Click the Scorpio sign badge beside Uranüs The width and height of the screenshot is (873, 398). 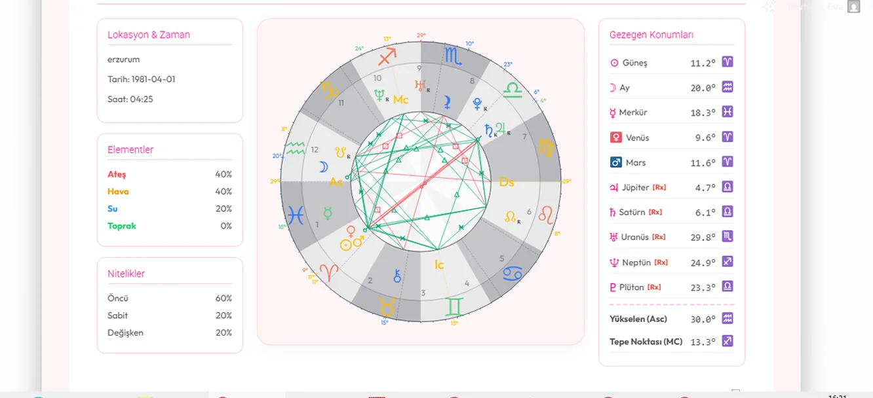pos(727,236)
